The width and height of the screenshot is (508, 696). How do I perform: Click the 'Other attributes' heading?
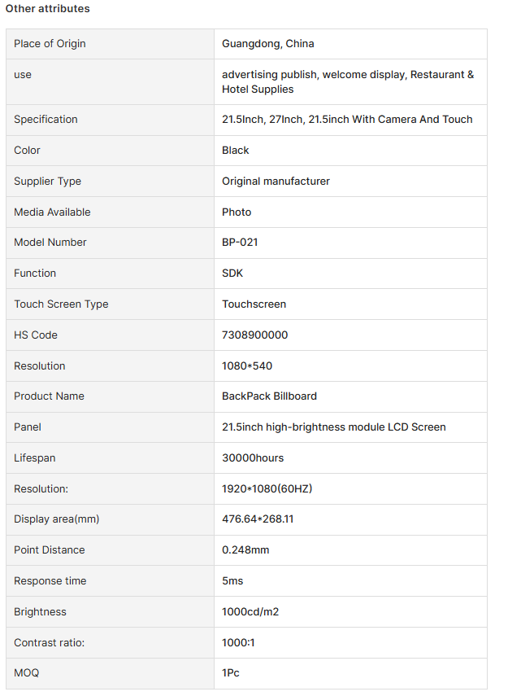click(x=47, y=8)
